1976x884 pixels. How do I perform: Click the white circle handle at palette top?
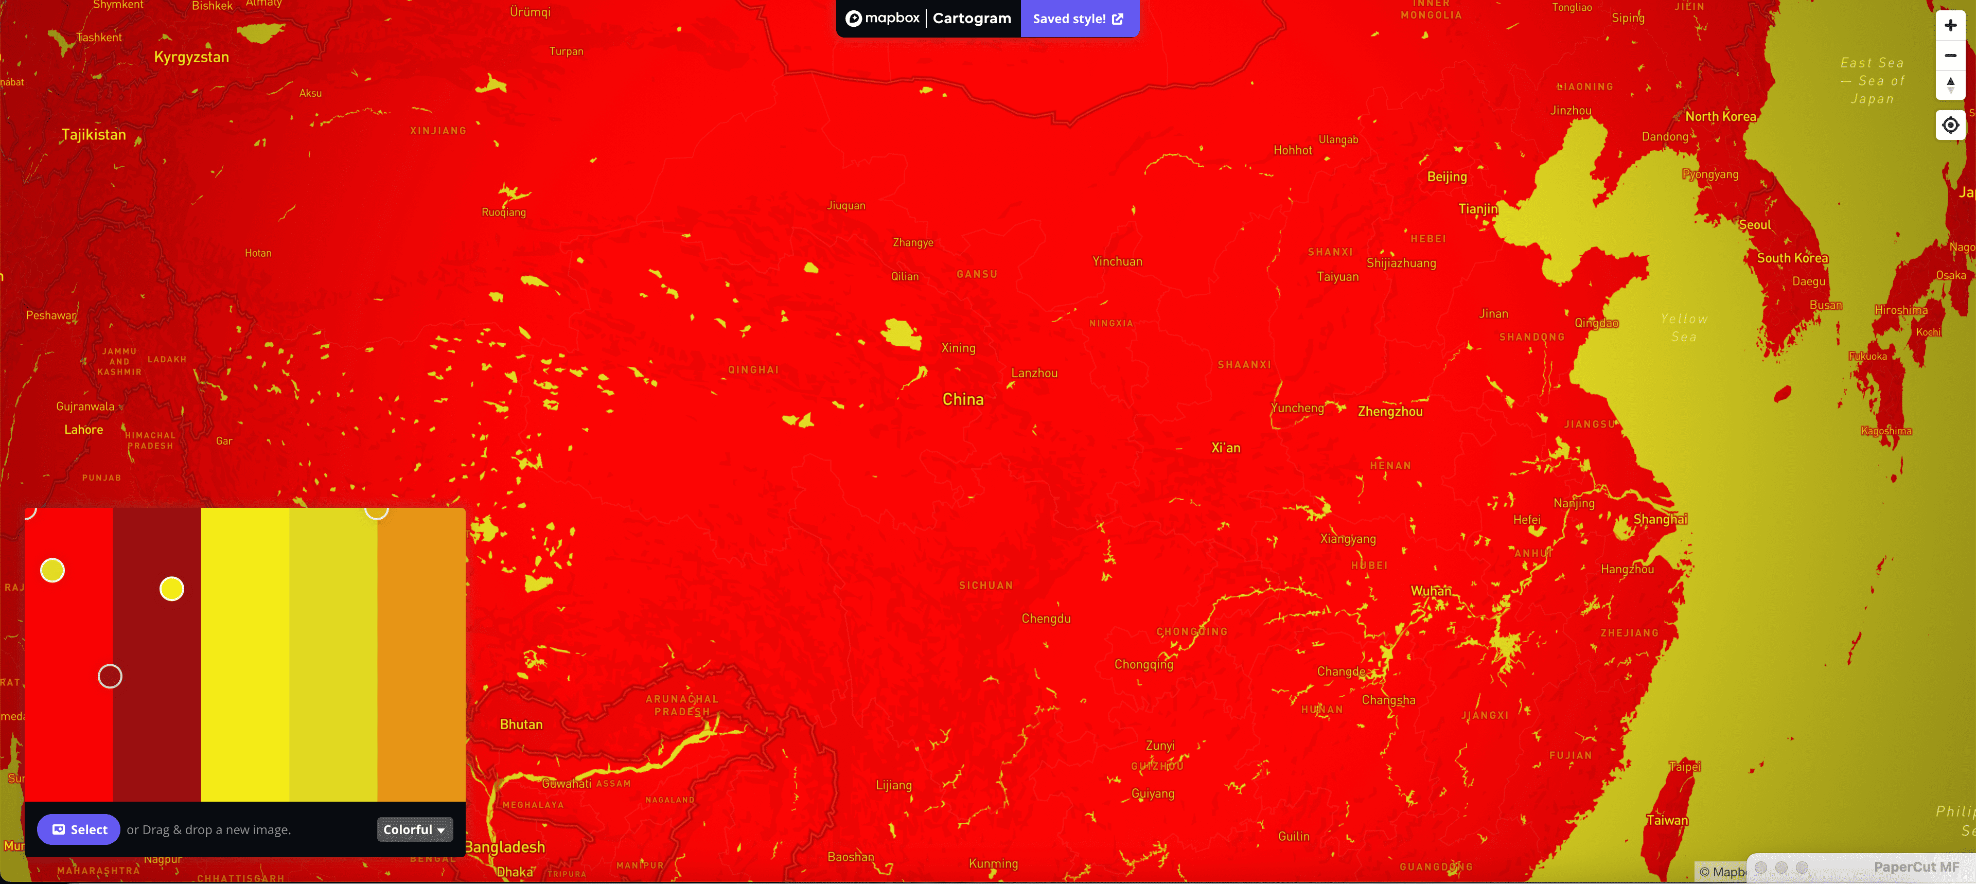click(x=377, y=512)
